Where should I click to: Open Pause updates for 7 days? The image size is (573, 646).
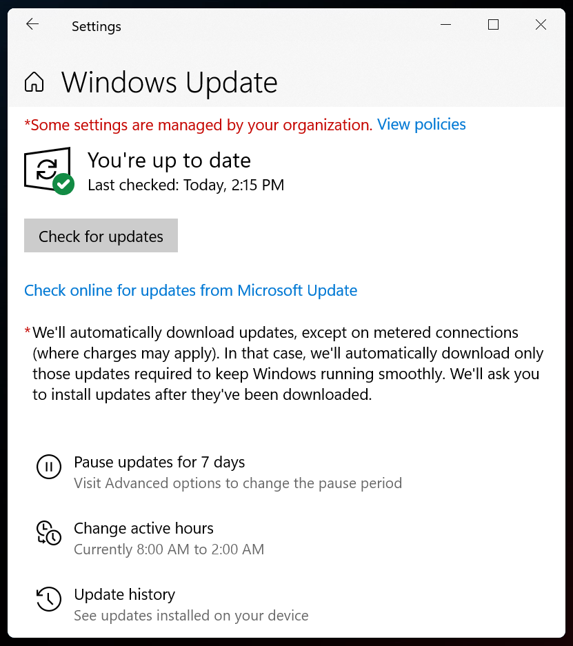pos(159,463)
